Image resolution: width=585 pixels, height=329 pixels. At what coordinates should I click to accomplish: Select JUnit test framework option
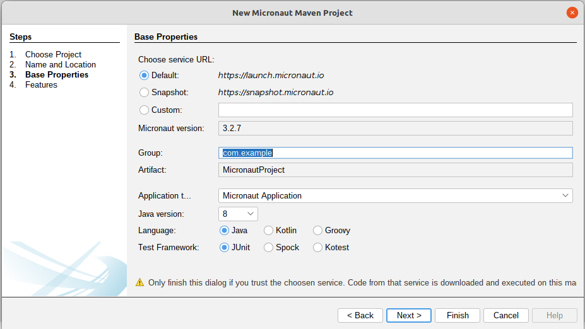[x=224, y=248]
